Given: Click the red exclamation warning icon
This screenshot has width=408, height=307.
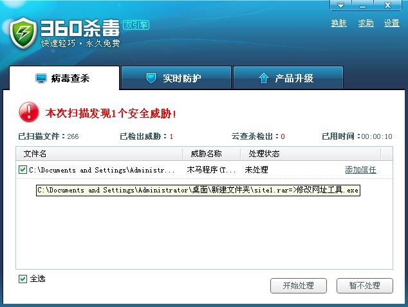Looking at the screenshot, I should [29, 112].
